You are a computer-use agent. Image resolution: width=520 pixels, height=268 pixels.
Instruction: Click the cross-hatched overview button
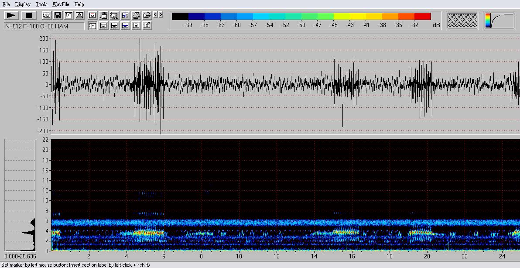coord(463,21)
